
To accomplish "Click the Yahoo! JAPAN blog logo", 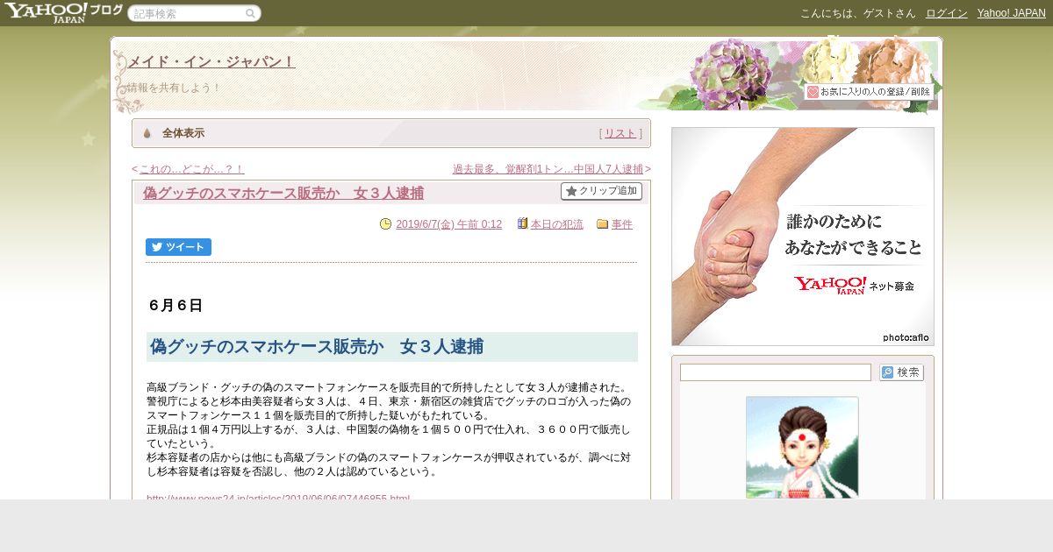I will point(62,12).
